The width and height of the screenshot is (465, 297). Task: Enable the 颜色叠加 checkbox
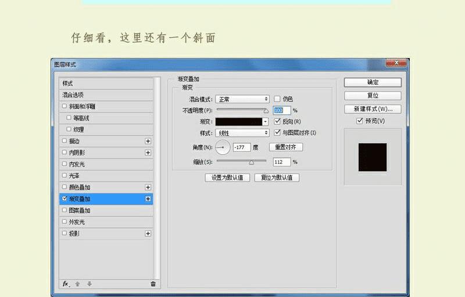coord(65,187)
